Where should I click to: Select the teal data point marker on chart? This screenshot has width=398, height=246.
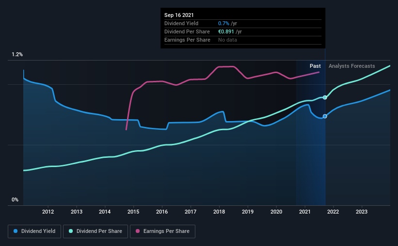point(325,97)
